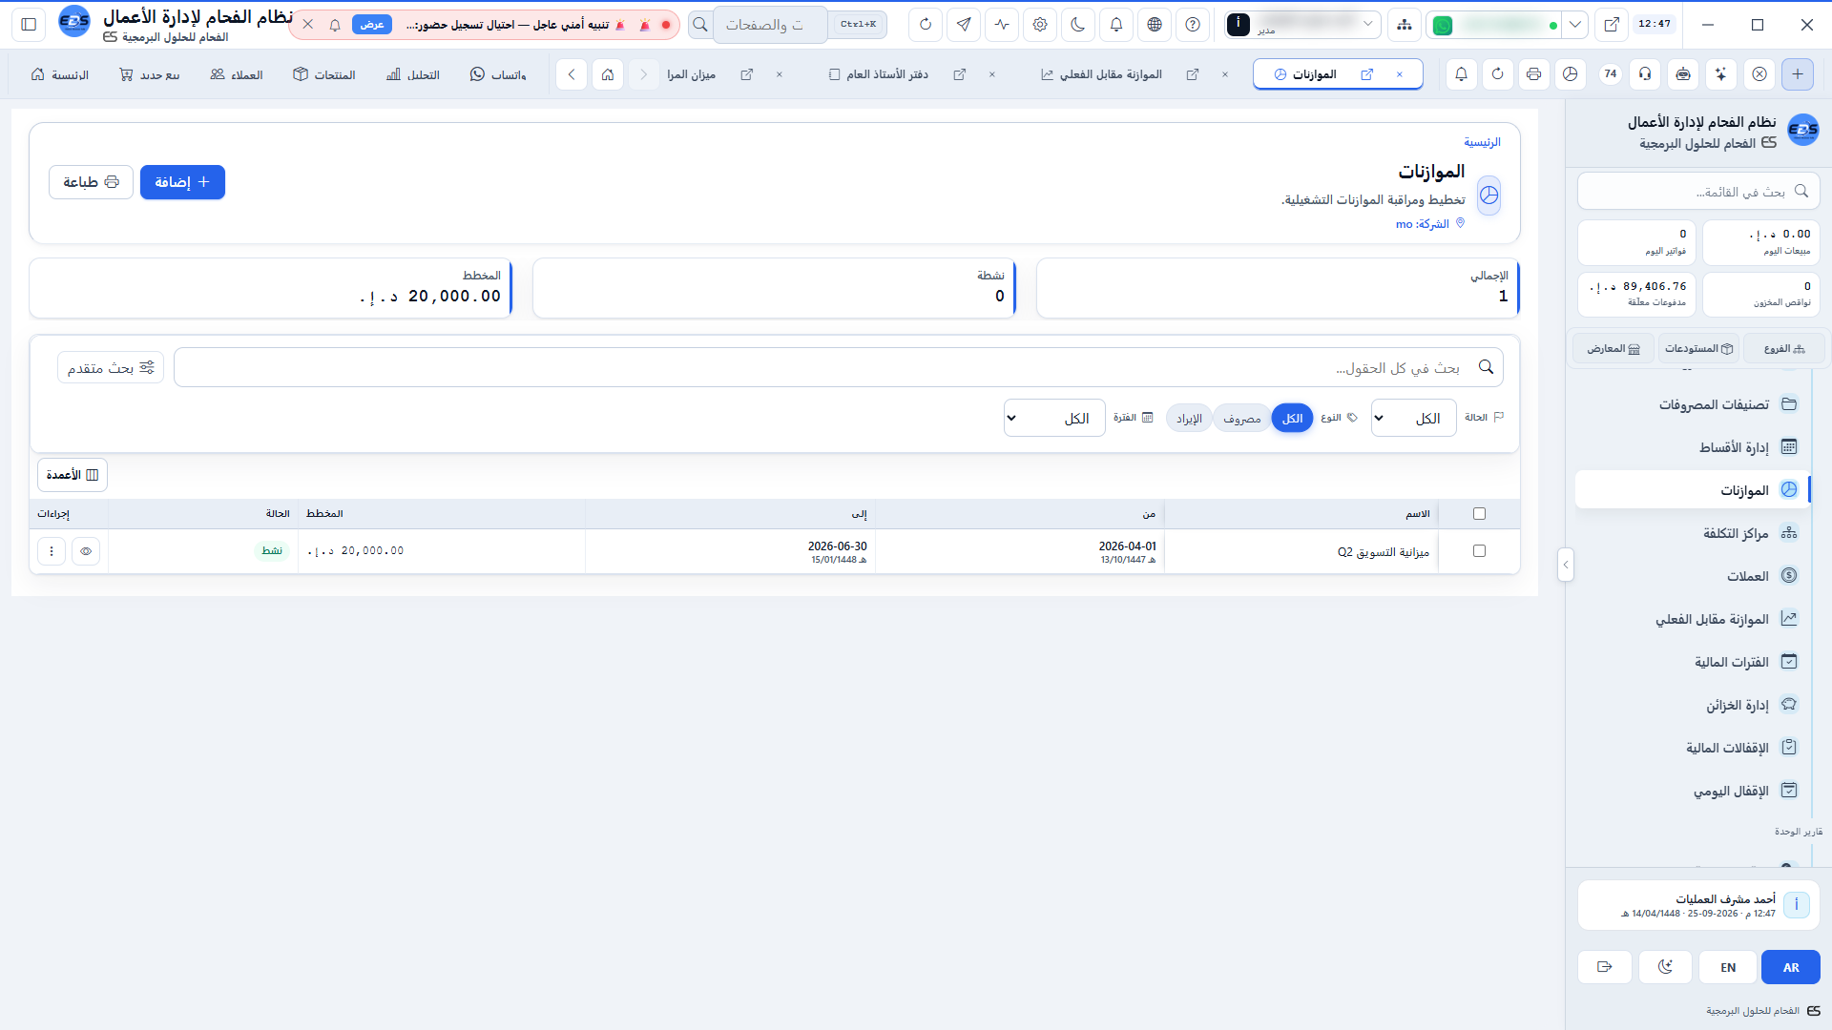Screen dimensions: 1832x1030
Task: Toggle the sidebar panel icon top-left
Action: pos(29,25)
